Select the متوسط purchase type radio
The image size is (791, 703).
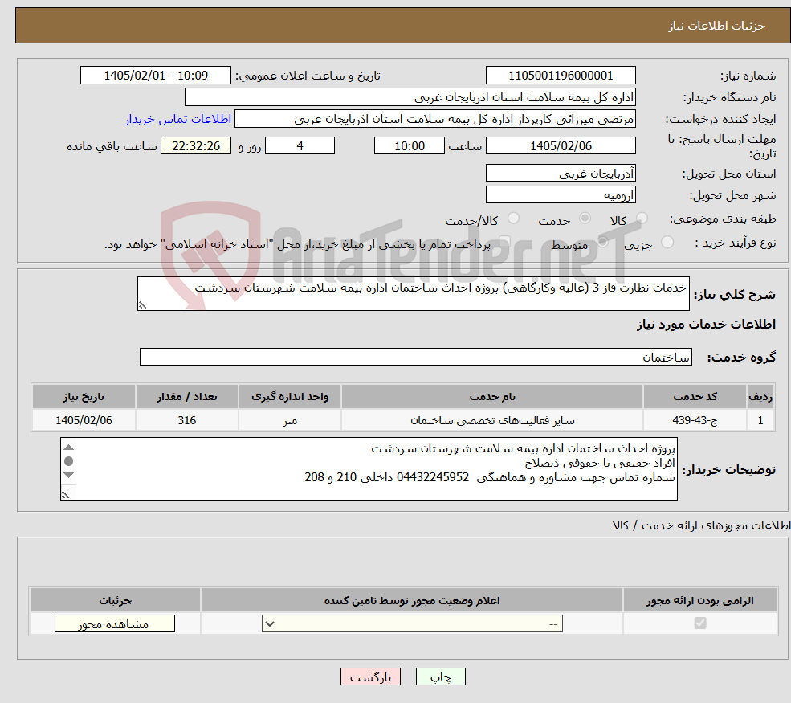(x=602, y=242)
